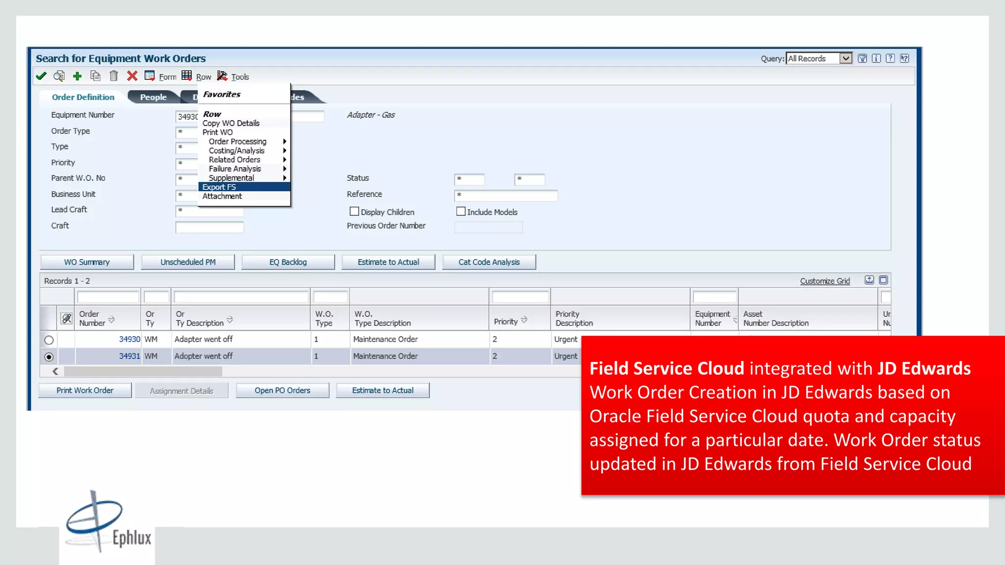1005x565 pixels.
Task: Sort by Equipment Number column arrows
Action: click(735, 320)
